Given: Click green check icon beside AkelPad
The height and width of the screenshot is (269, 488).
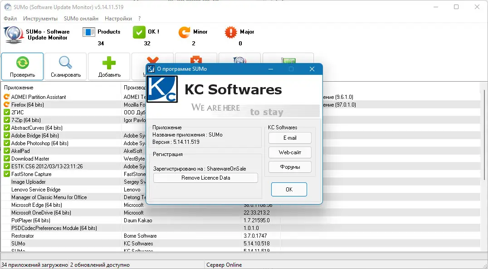Looking at the screenshot, I should point(6,151).
